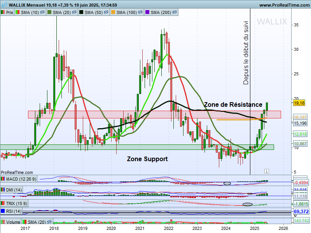Click the info 'i' icon on the chart
This screenshot has width=311, height=233.
[x=267, y=171]
